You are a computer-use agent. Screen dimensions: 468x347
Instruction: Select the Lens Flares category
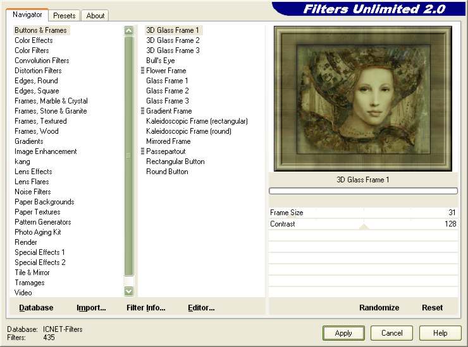(32, 182)
